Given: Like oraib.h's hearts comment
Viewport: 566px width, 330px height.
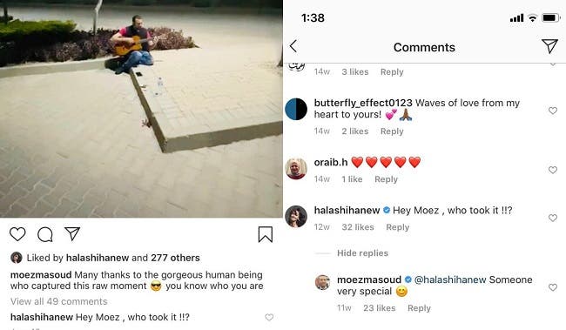Looking at the screenshot, I should pos(553,170).
